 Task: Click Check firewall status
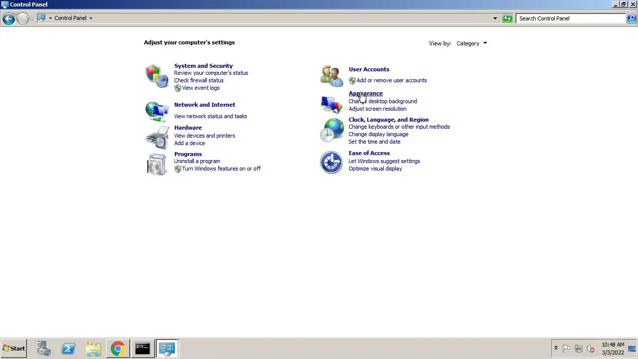(199, 80)
